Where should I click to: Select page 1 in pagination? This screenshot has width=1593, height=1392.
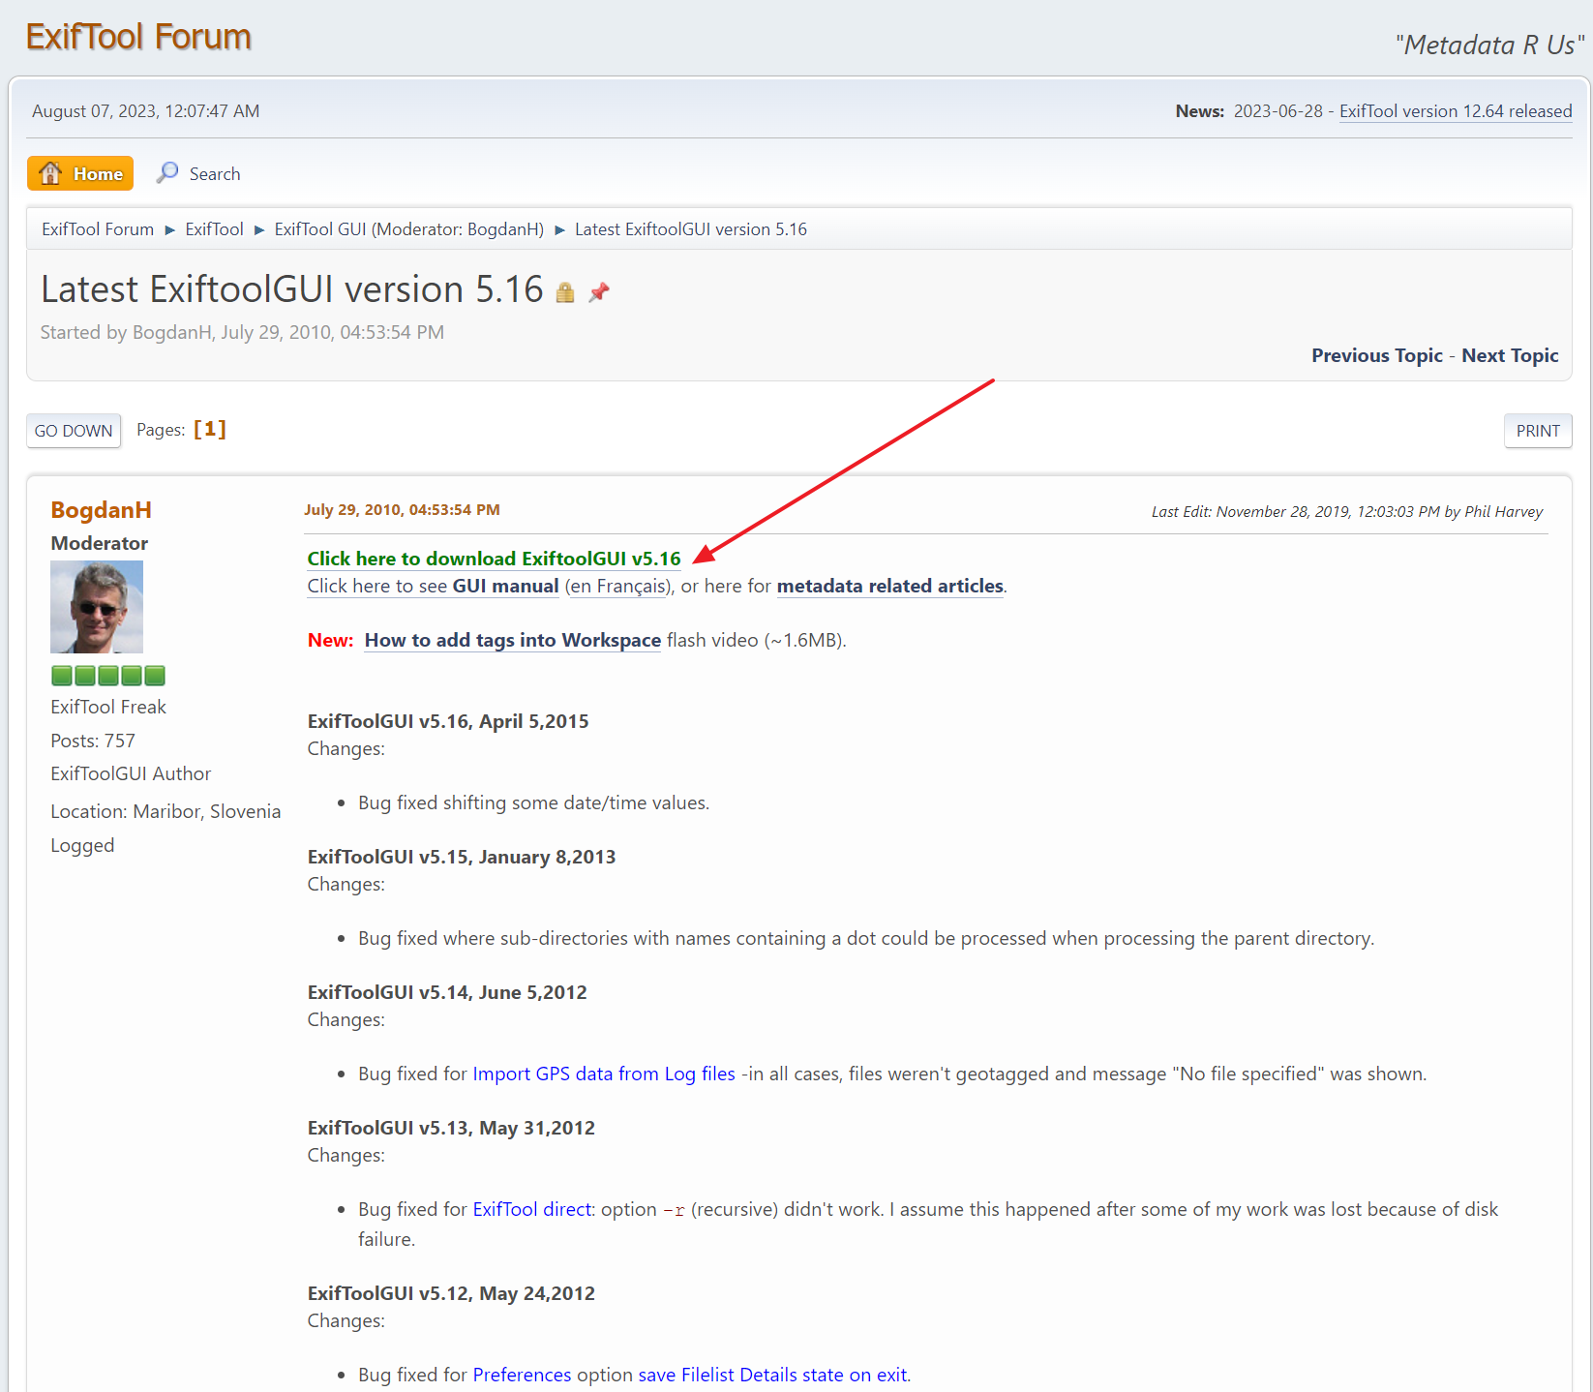(x=210, y=429)
